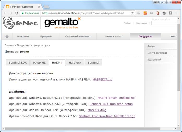Go to Цены и заказ menu item
This screenshot has width=182, height=132.
[x=111, y=37]
